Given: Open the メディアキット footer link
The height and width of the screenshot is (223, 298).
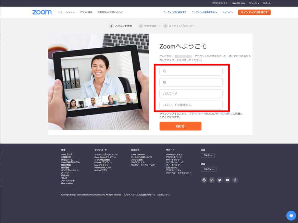Looking at the screenshot, I should pos(68,180).
